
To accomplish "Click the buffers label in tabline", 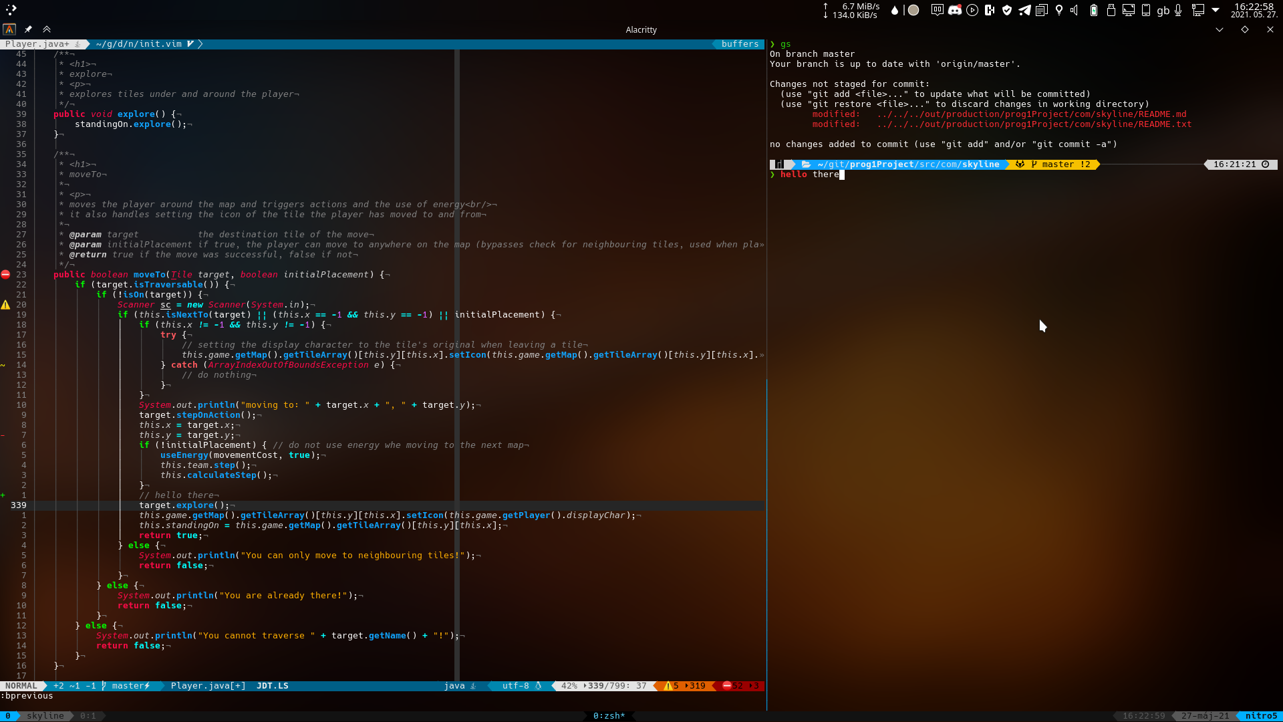I will 740,44.
